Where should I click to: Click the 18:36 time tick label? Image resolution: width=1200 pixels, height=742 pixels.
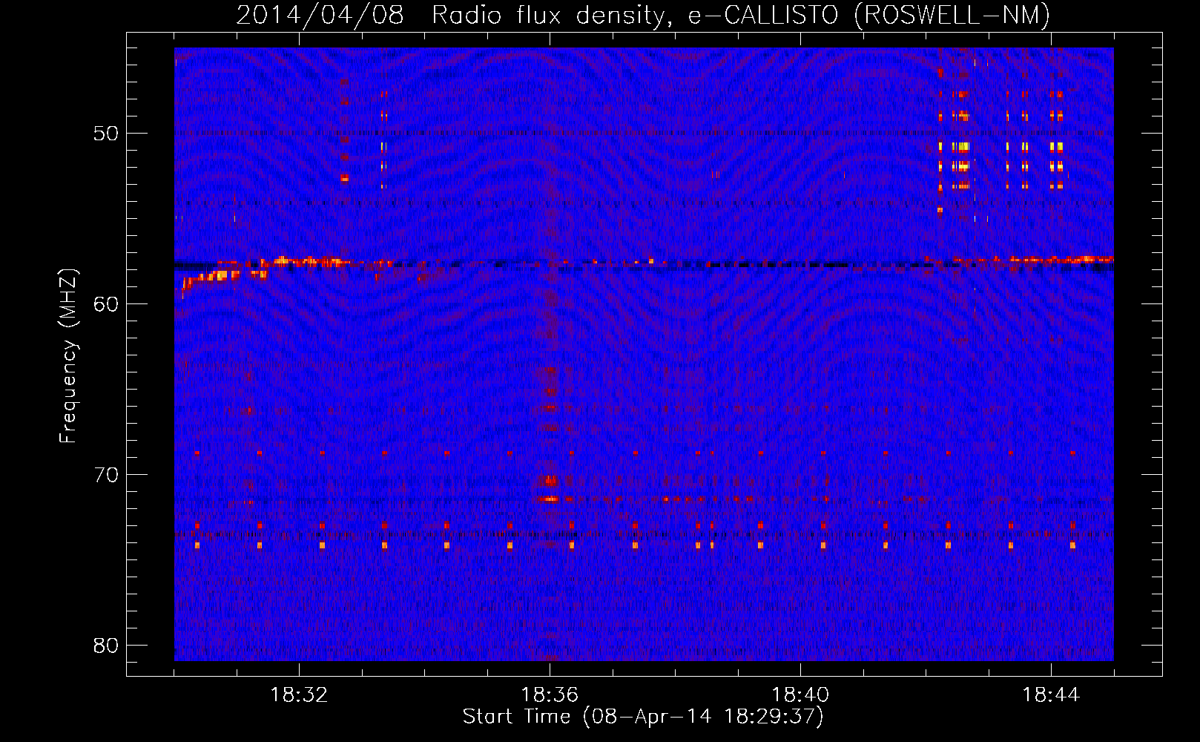(550, 695)
